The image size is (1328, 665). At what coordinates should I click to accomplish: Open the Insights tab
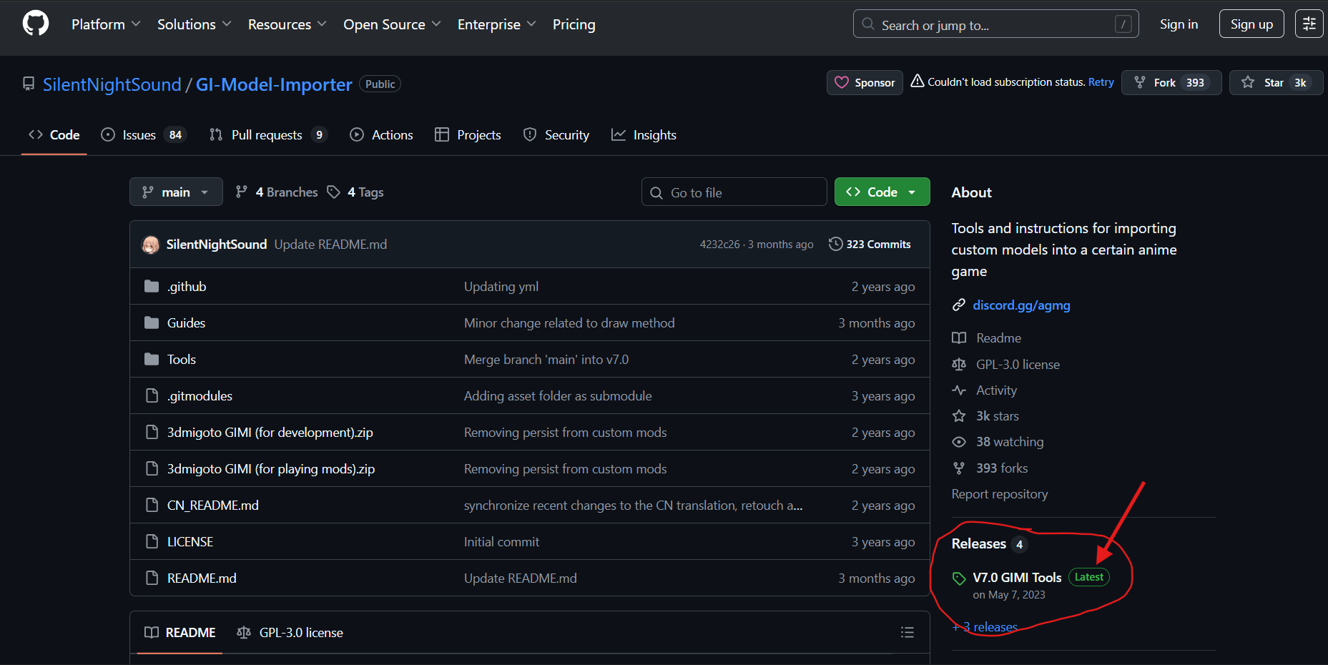[x=644, y=134]
